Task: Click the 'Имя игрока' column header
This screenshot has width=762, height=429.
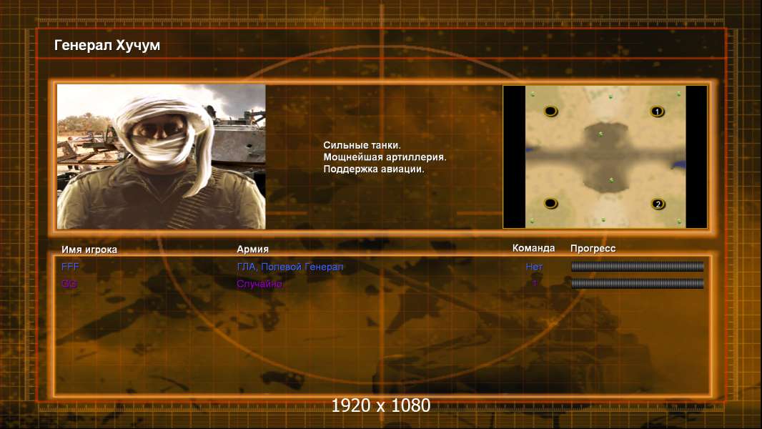Action: tap(89, 250)
